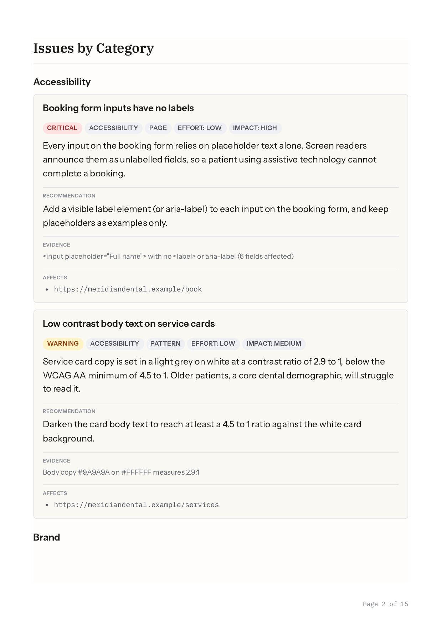Click the WARNING severity badge

pyautogui.click(x=63, y=344)
